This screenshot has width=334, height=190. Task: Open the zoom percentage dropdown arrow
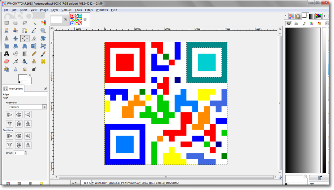tap(93, 183)
